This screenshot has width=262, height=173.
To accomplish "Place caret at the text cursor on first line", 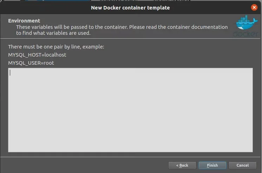I will point(10,73).
